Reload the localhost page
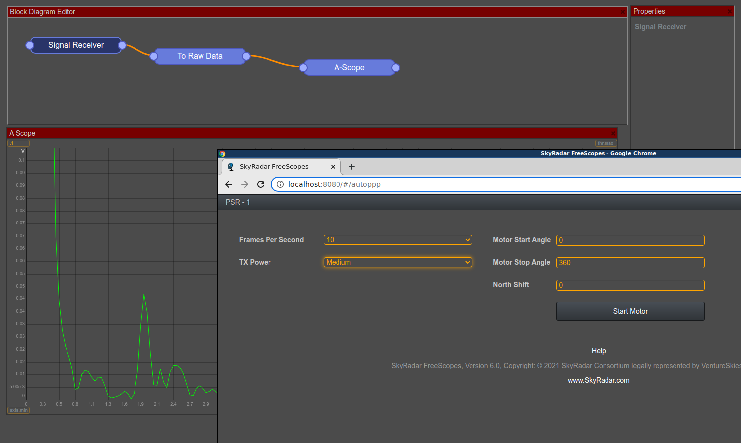This screenshot has height=443, width=741. pyautogui.click(x=261, y=184)
